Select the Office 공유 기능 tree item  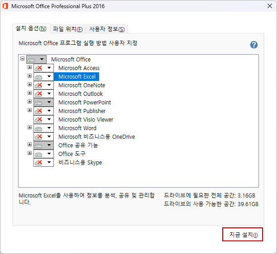coord(78,145)
